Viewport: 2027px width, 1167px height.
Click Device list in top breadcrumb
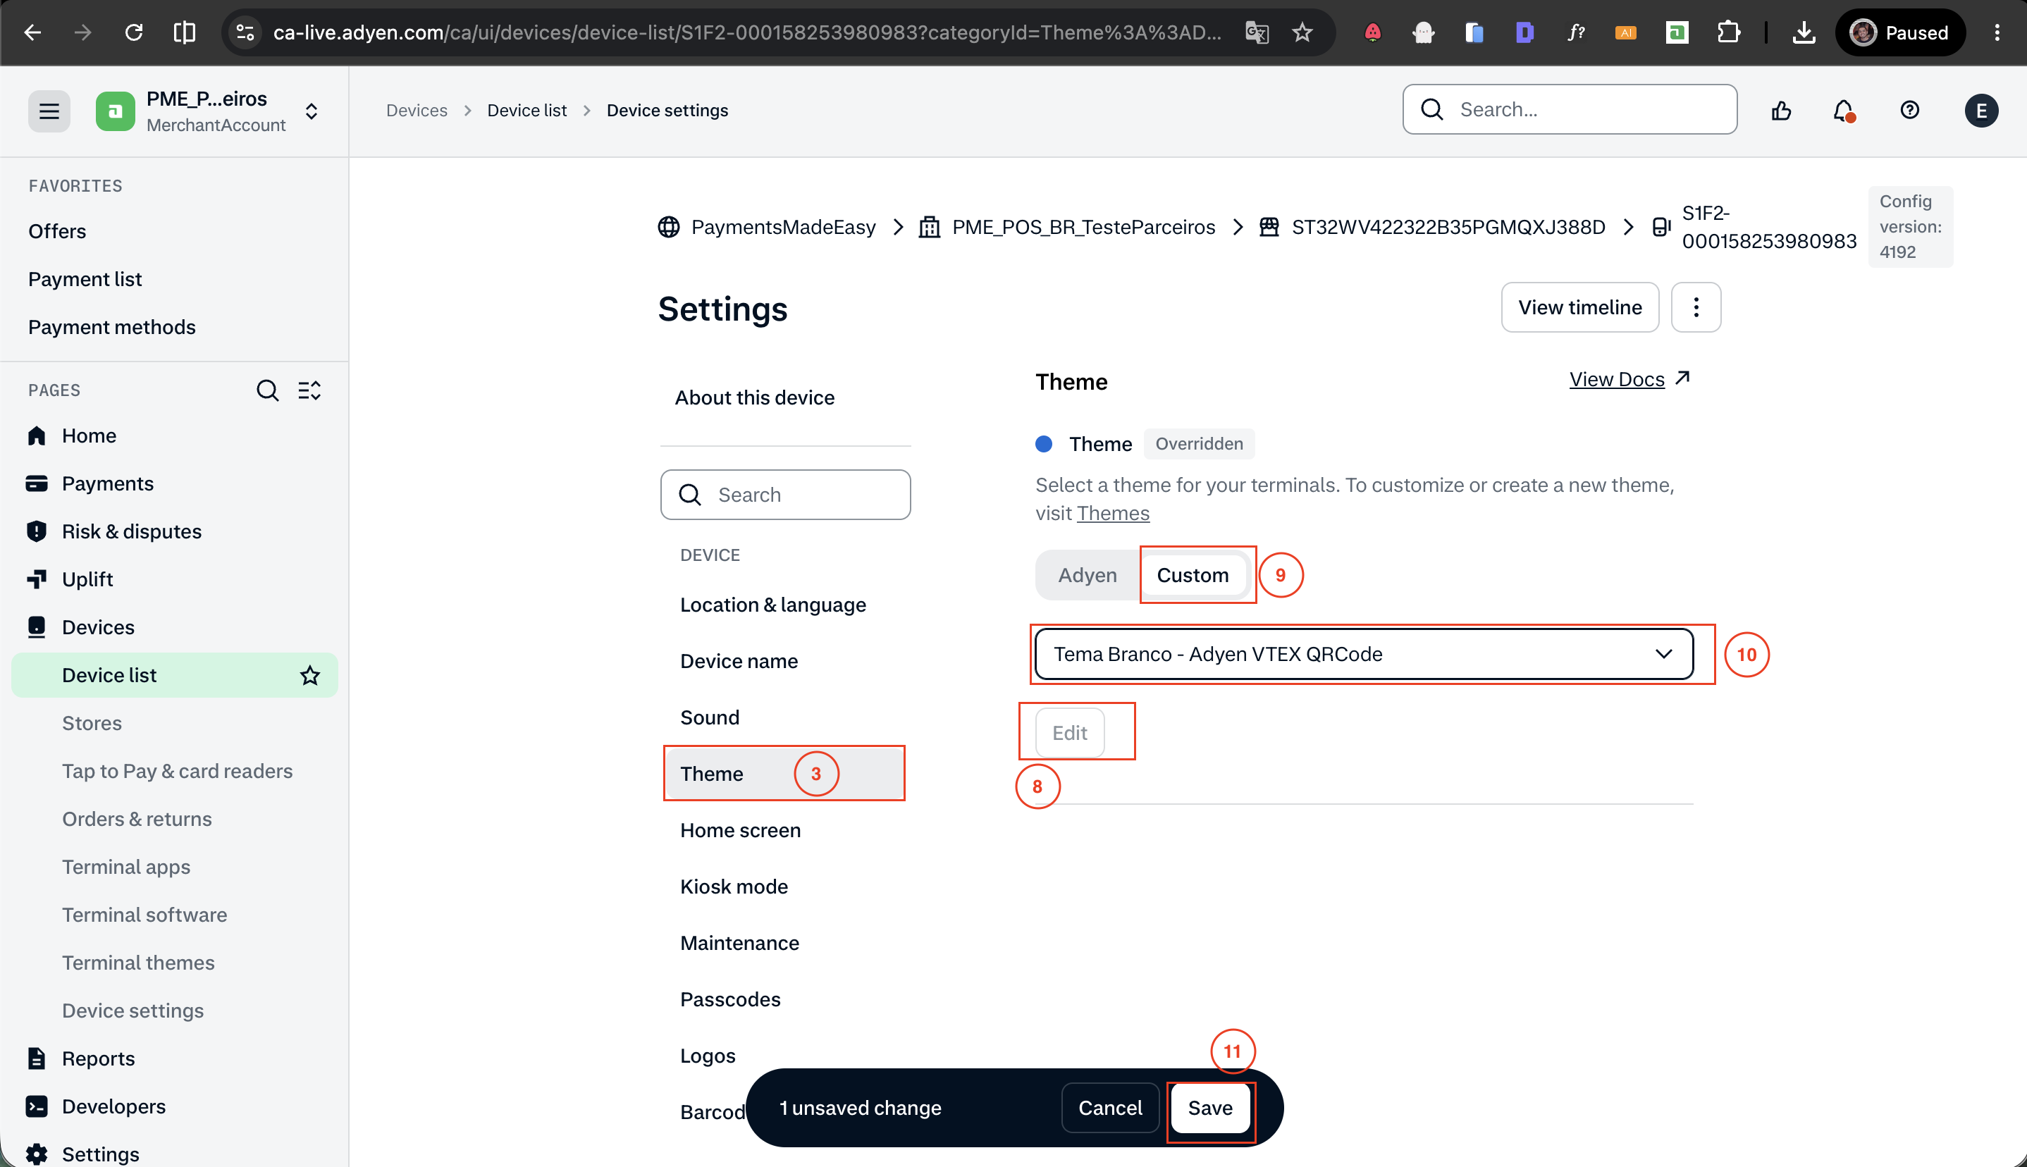[526, 111]
